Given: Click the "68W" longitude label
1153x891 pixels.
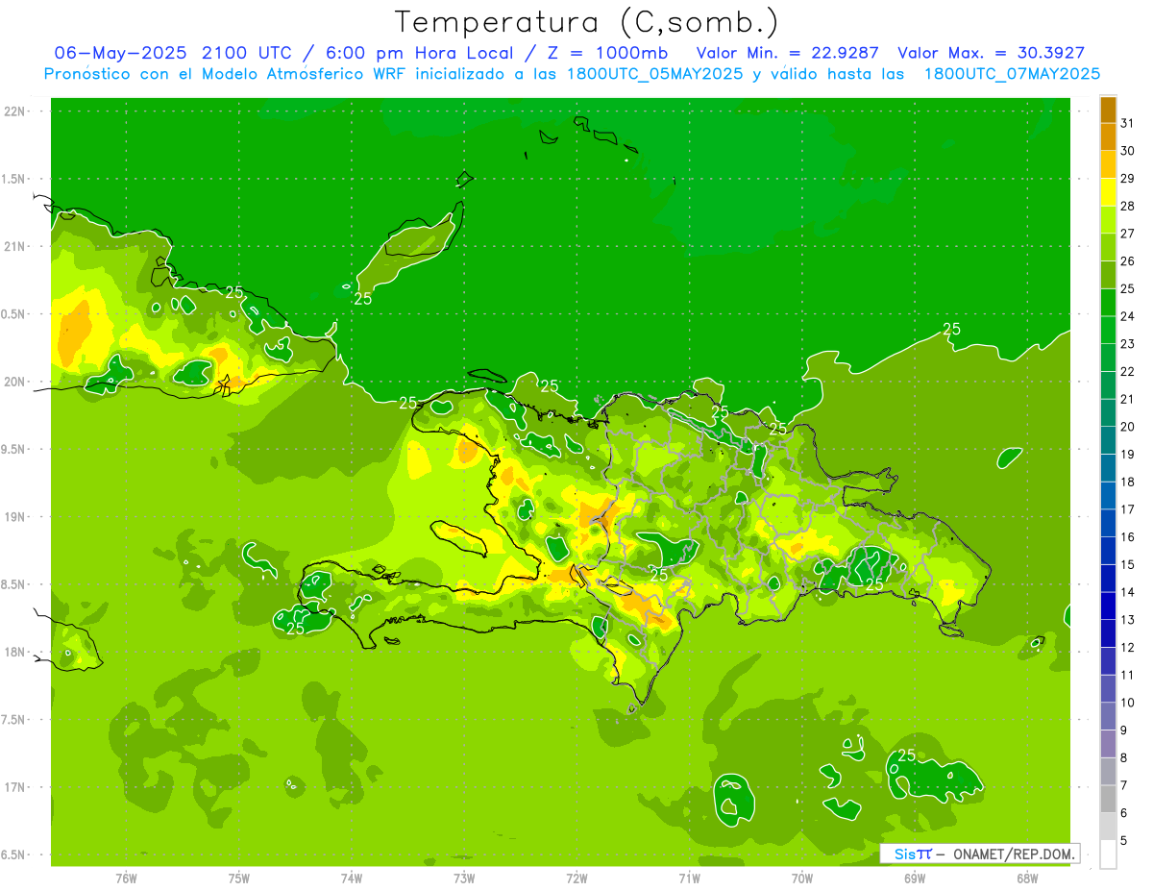Looking at the screenshot, I should click(x=1027, y=878).
